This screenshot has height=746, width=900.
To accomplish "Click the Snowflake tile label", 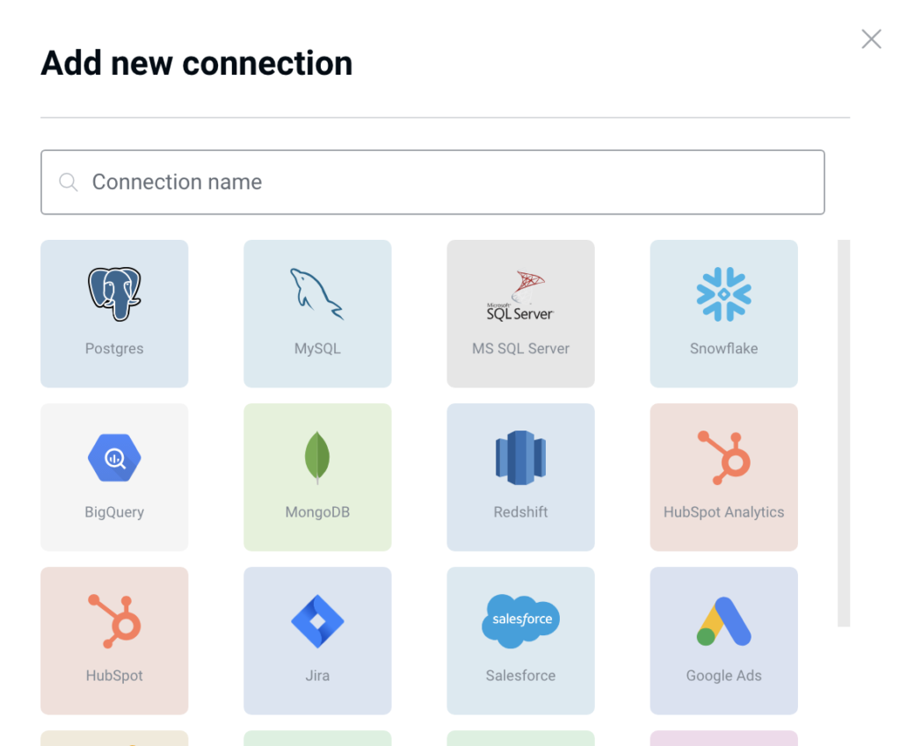I will [x=724, y=348].
